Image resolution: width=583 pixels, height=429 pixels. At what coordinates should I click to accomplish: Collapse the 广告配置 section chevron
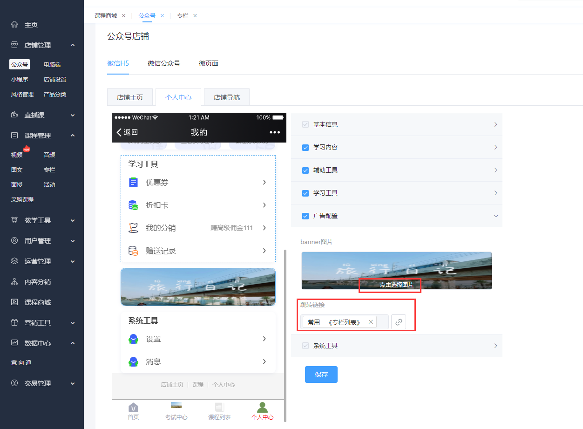pyautogui.click(x=495, y=216)
